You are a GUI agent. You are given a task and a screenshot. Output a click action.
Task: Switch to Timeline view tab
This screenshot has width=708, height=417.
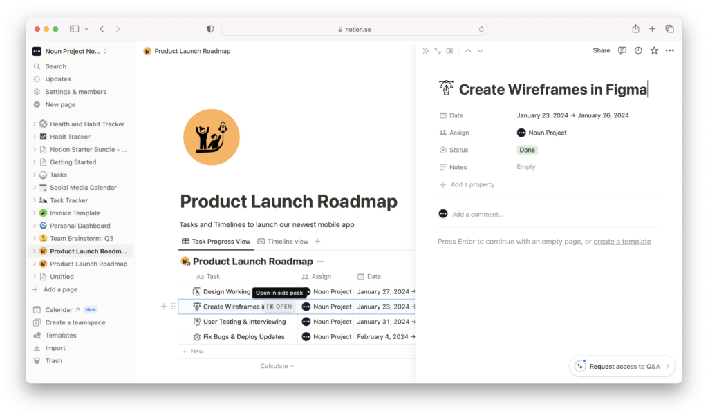click(x=283, y=242)
